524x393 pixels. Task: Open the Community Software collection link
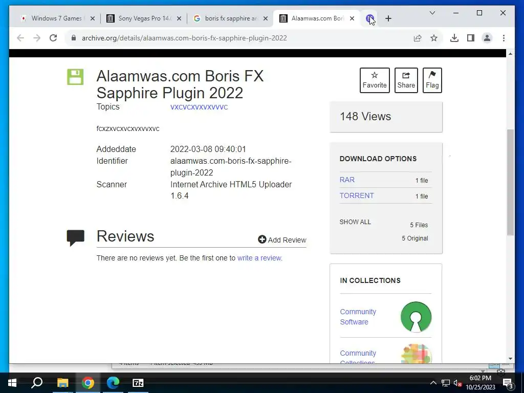tap(358, 317)
